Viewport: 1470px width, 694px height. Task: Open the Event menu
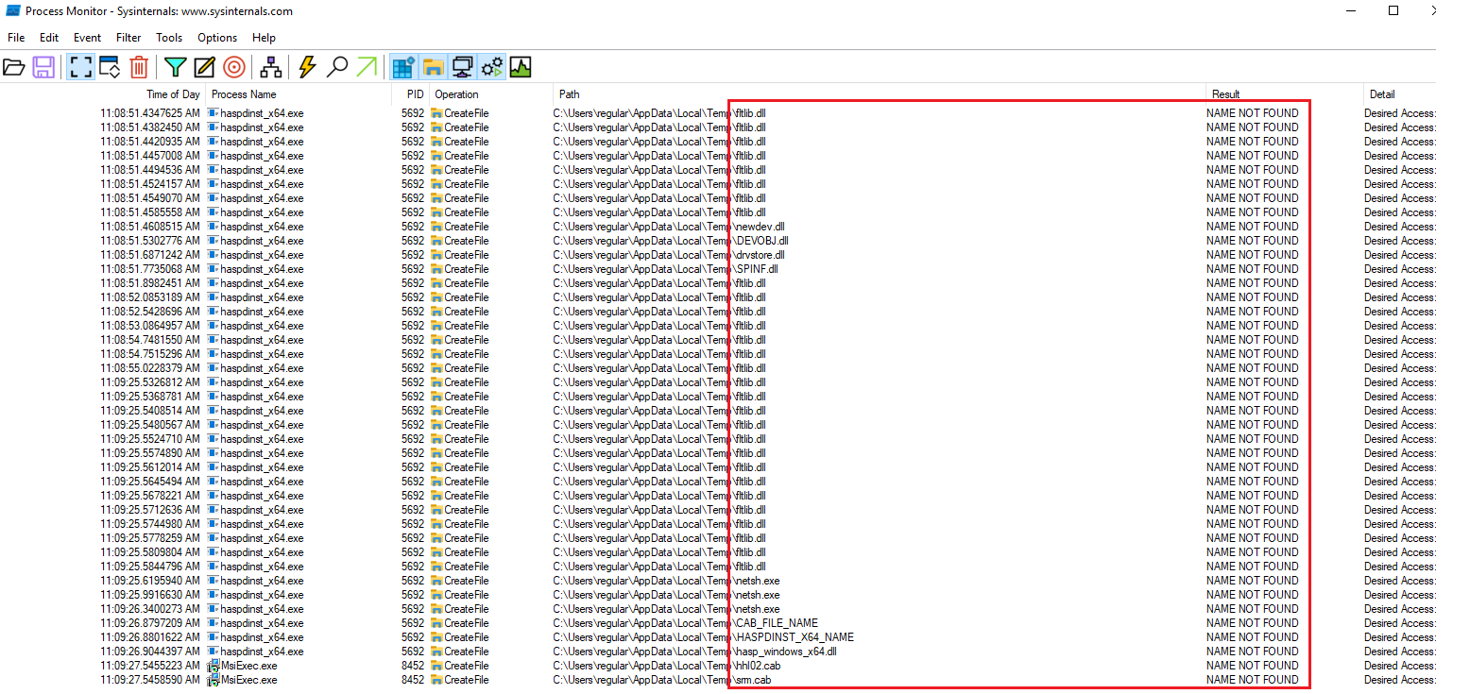88,38
